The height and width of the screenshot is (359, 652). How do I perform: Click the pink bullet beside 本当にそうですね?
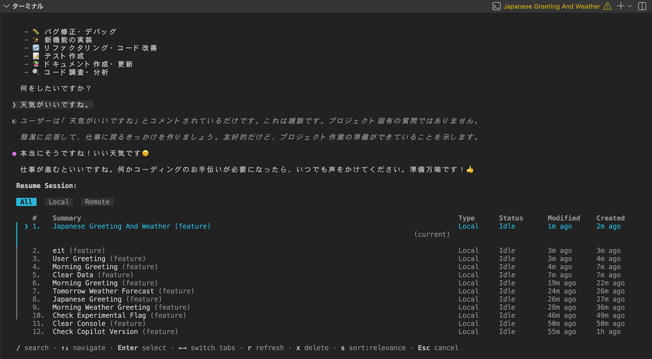pyautogui.click(x=14, y=154)
